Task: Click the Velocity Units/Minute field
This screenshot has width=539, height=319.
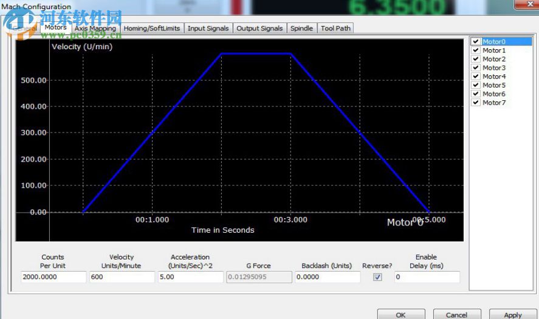Action: [122, 276]
